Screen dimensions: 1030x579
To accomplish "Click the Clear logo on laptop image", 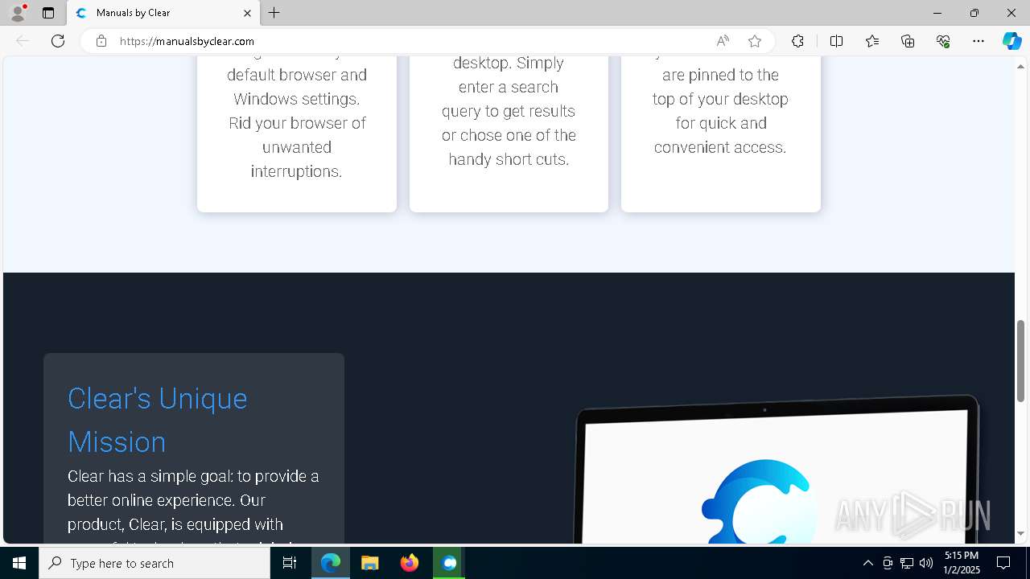I will 761,502.
